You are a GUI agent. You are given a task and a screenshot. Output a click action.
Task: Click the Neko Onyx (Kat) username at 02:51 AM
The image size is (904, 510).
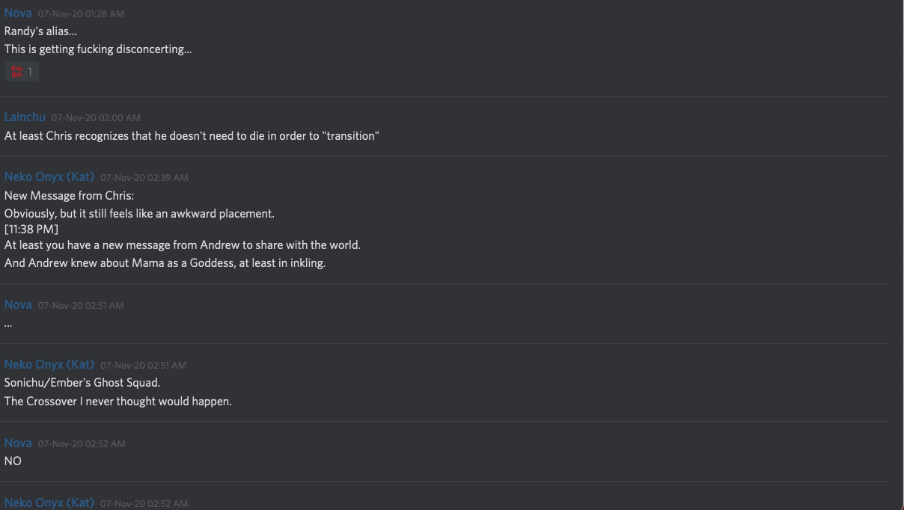(x=49, y=365)
